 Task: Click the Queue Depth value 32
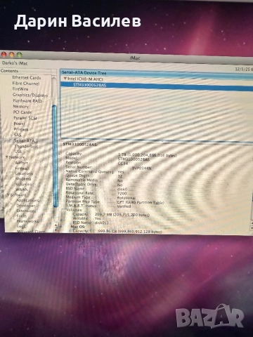120,176
